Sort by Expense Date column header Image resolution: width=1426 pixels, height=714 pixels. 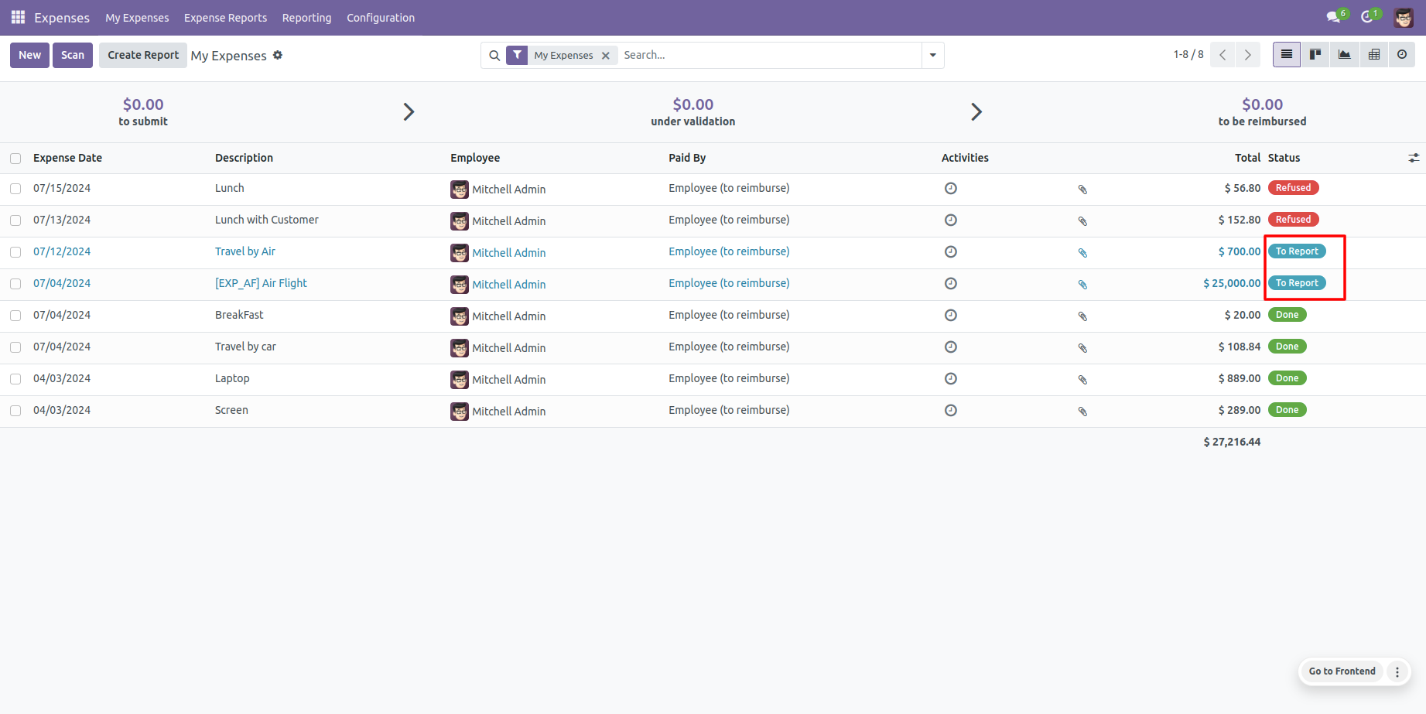coord(67,158)
